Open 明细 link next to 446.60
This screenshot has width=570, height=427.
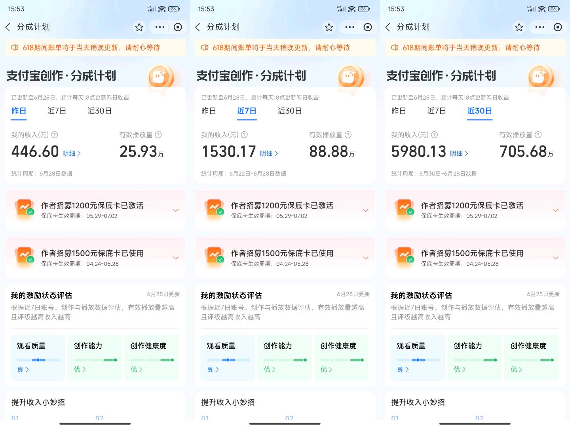pos(72,153)
